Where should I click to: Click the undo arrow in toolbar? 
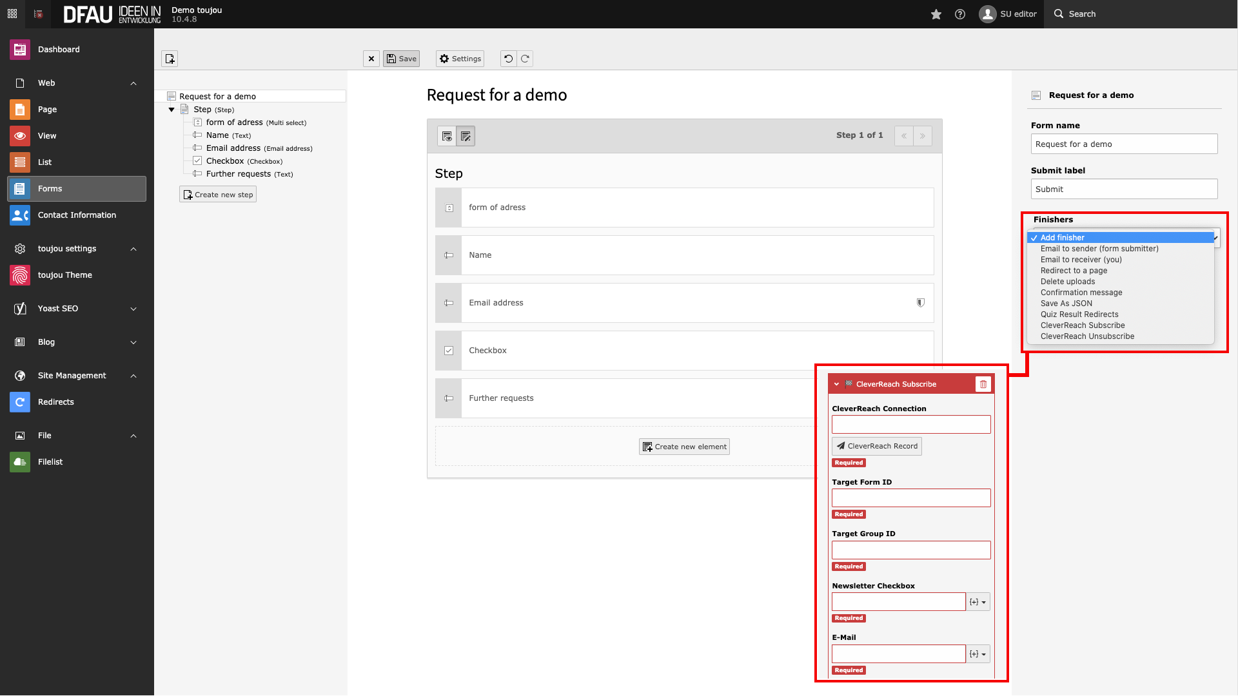pyautogui.click(x=508, y=59)
